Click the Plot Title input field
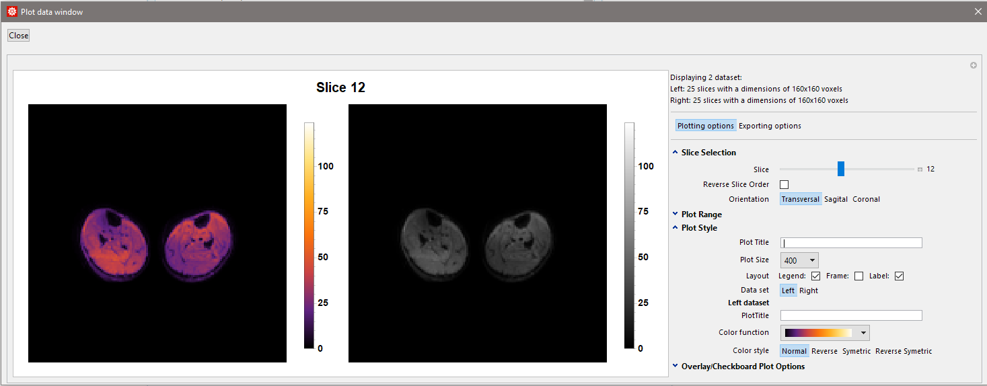The image size is (987, 386). tap(851, 243)
